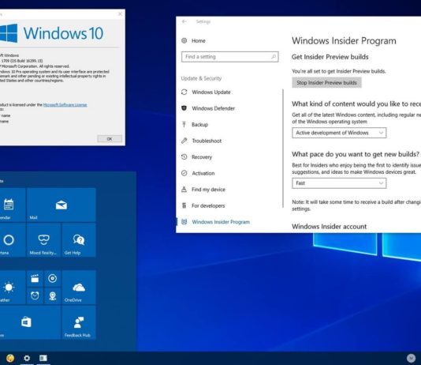Screen dimensions: 421x365
Task: Click the Recovery clock icon
Action: click(x=184, y=156)
